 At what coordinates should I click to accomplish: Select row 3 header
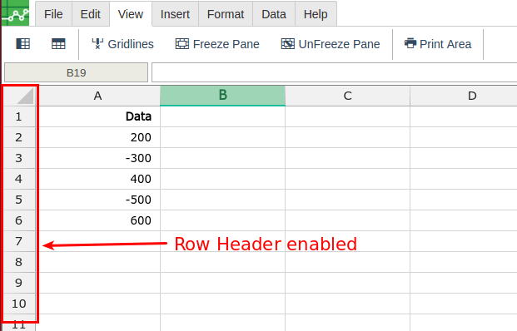click(19, 158)
